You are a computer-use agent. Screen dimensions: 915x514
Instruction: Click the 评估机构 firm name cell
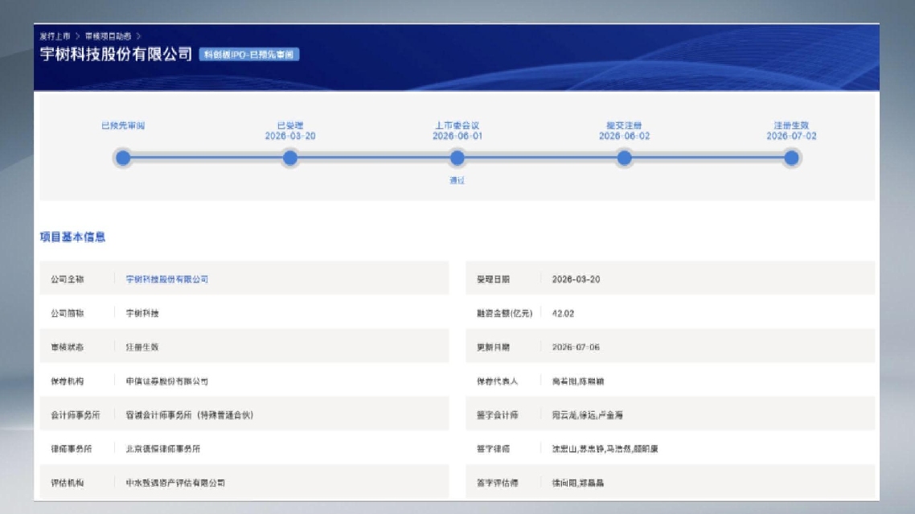pos(175,483)
